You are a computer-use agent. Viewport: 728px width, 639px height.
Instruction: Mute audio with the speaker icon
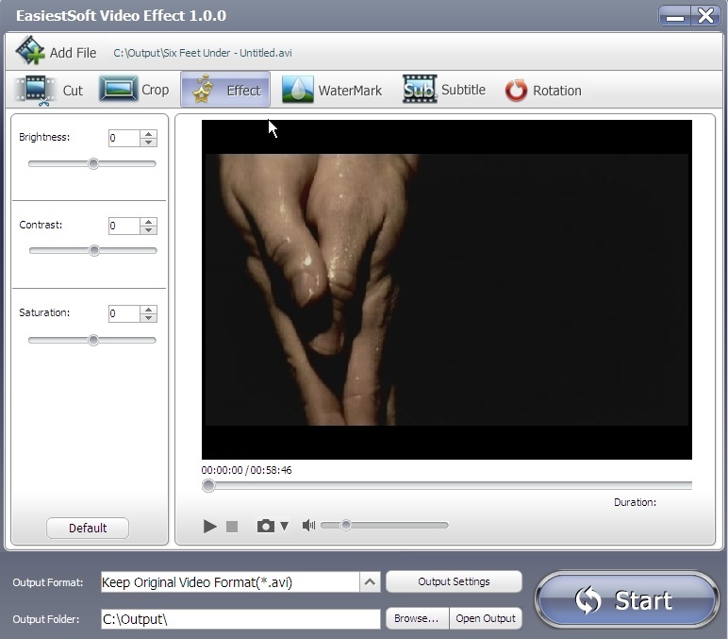point(308,526)
